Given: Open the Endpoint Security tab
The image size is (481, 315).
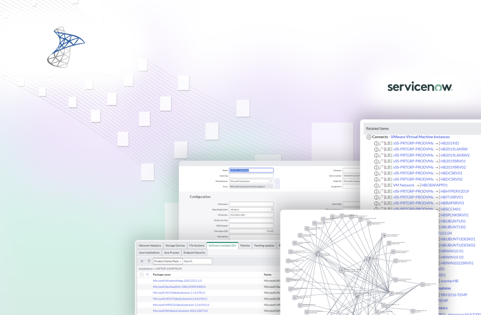Looking at the screenshot, I should pos(194,253).
